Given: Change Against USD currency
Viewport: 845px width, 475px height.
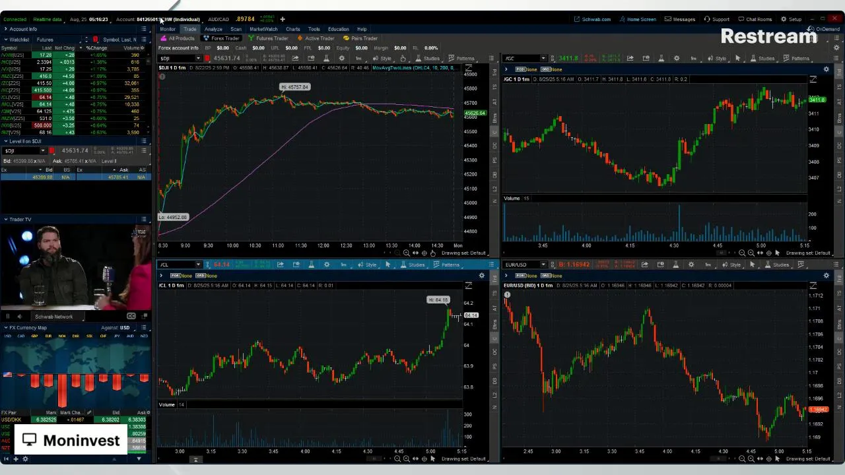Looking at the screenshot, I should (x=124, y=327).
